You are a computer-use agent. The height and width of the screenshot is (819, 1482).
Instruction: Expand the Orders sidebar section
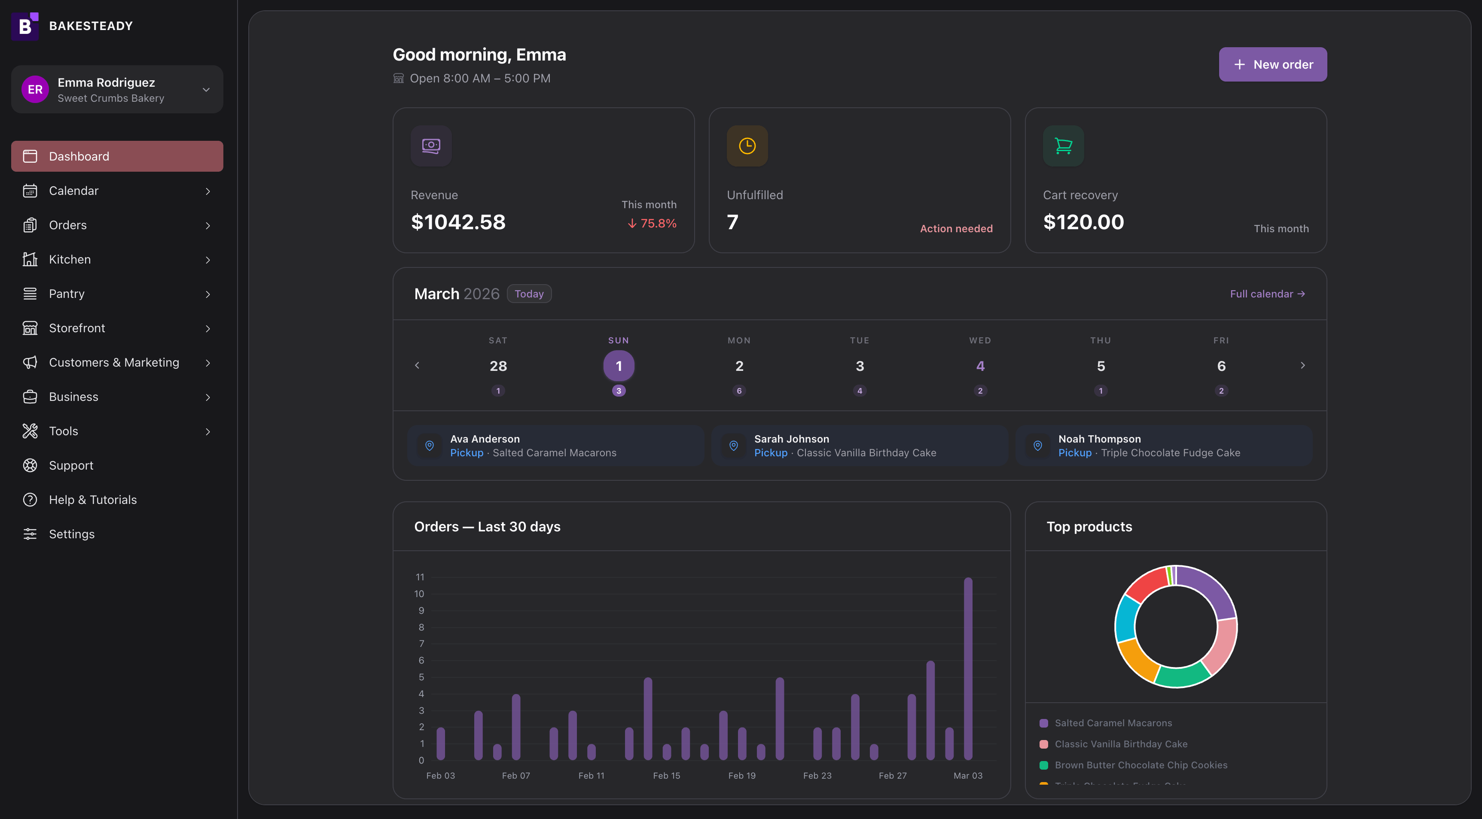207,225
